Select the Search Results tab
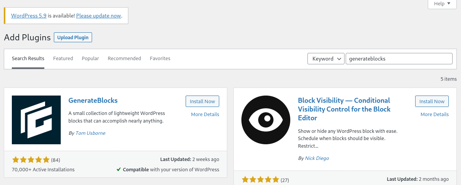The height and width of the screenshot is (185, 461). (28, 59)
